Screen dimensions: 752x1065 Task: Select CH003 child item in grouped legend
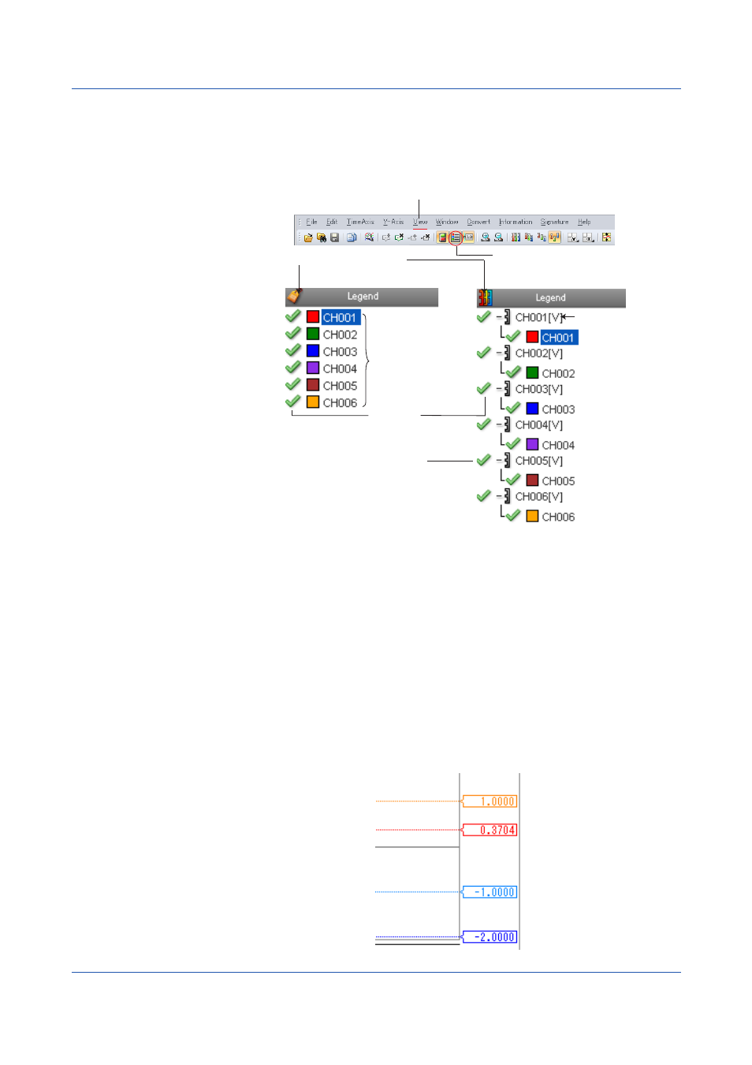(x=559, y=409)
